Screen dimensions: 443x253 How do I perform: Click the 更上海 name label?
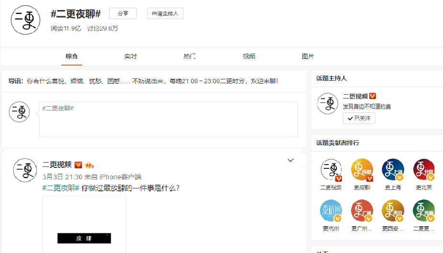[393, 187]
